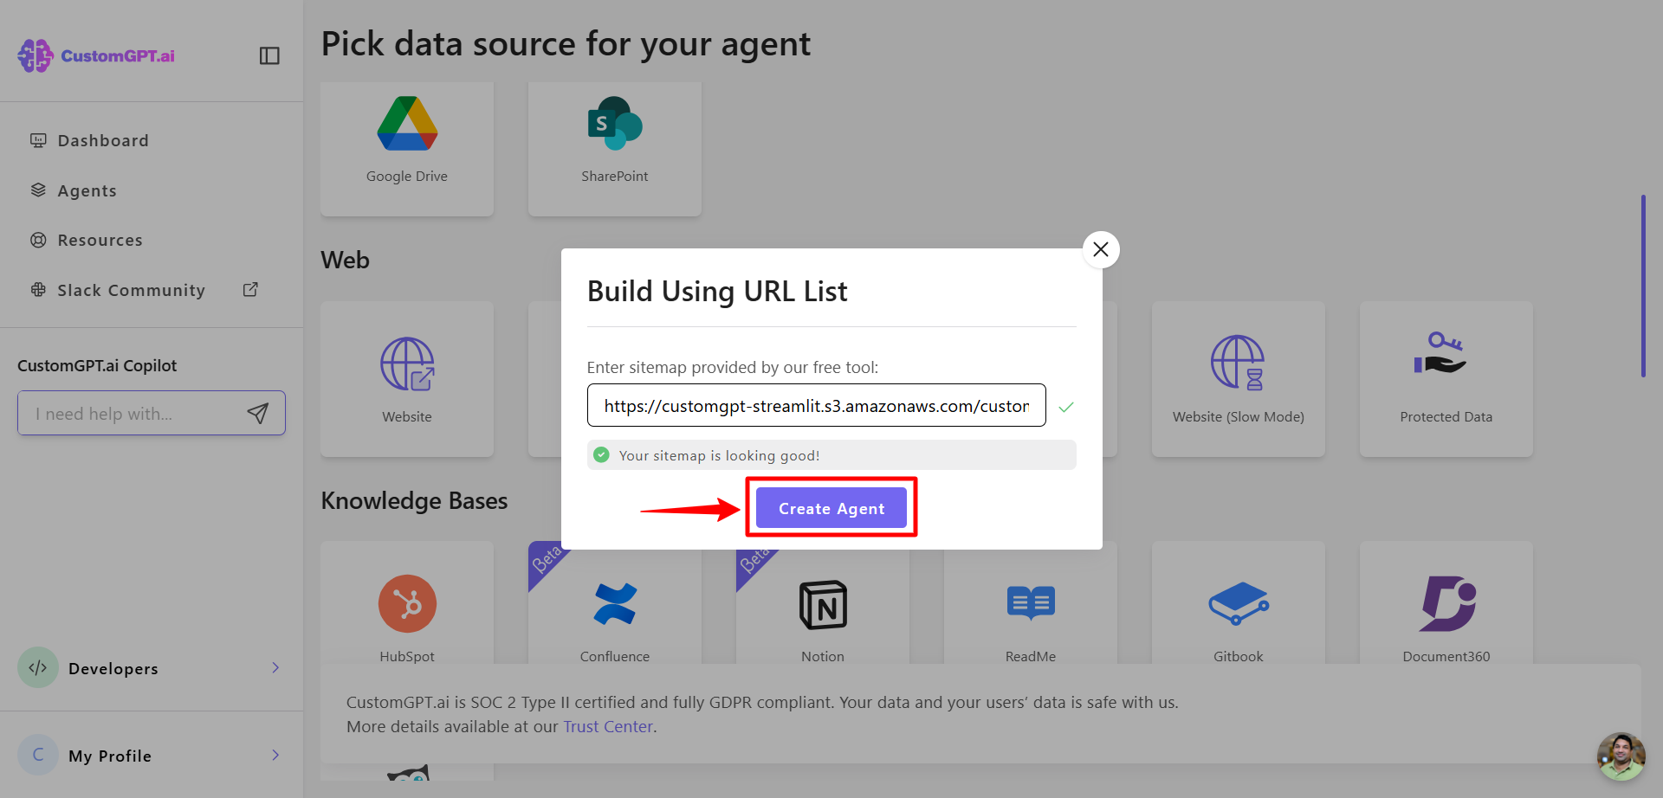This screenshot has height=798, width=1663.
Task: Click the Create Agent button
Action: (831, 508)
